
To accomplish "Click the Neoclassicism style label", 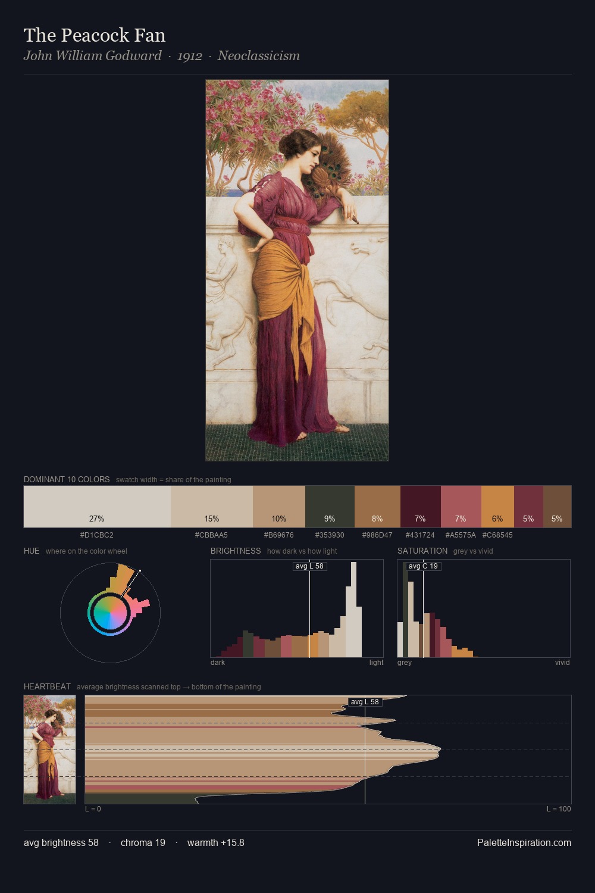I will 258,56.
